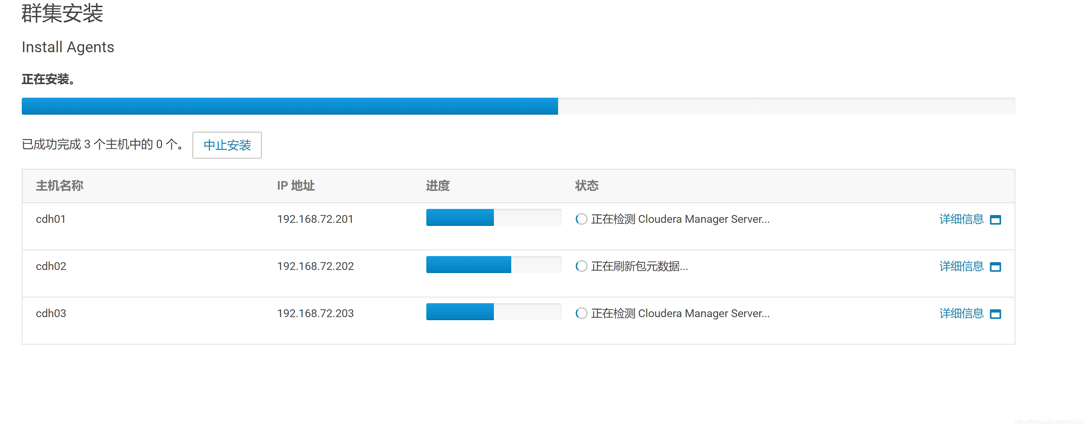
Task: Select the cdh01 hostname cell
Action: point(51,219)
